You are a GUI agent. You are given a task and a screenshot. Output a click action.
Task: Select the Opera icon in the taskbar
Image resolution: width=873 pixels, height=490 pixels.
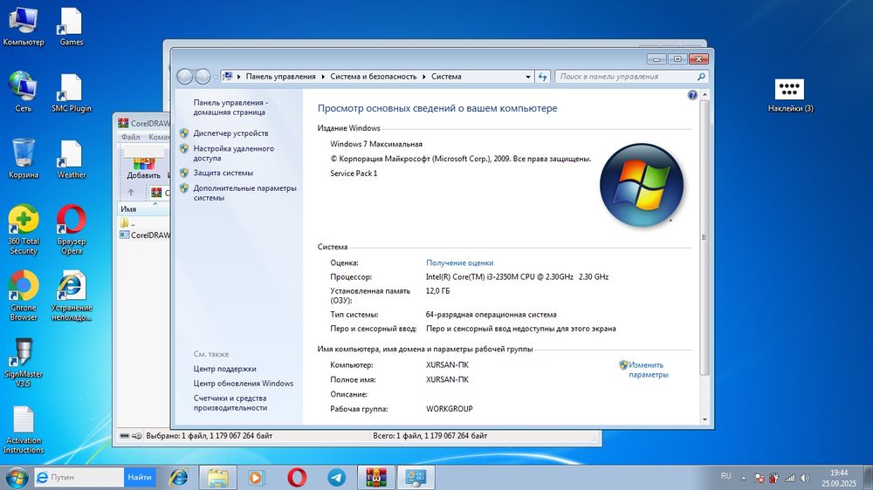298,477
